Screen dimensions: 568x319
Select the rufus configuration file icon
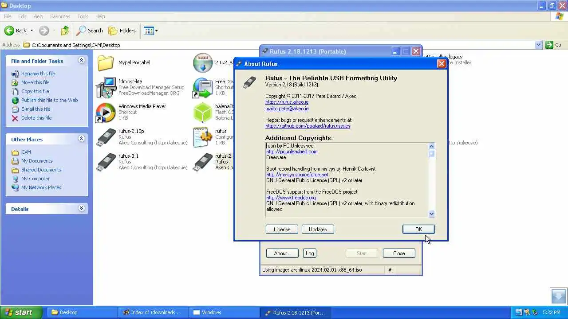click(x=202, y=137)
